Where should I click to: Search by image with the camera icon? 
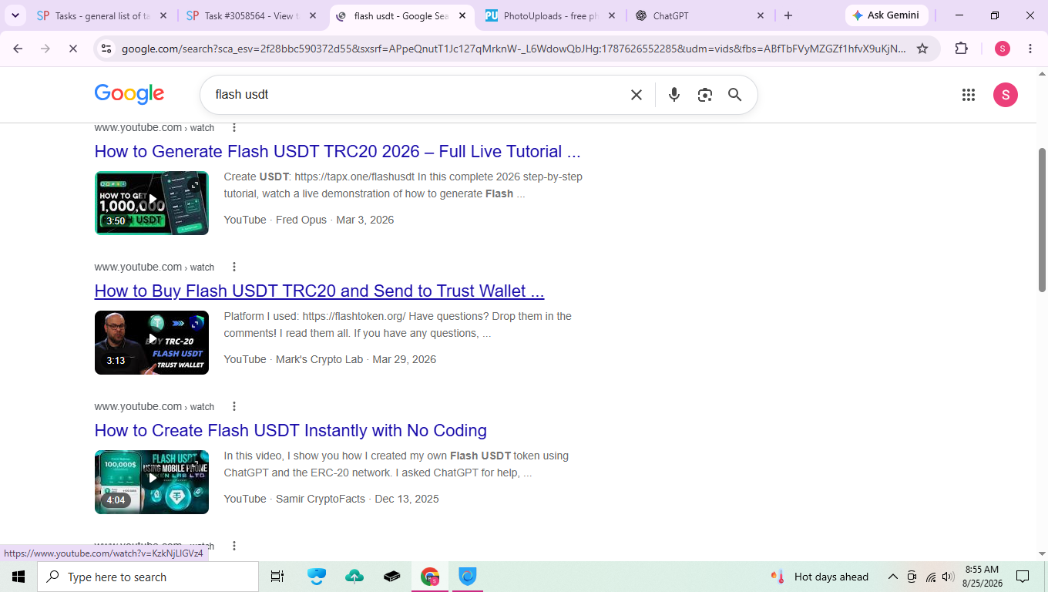pyautogui.click(x=704, y=95)
